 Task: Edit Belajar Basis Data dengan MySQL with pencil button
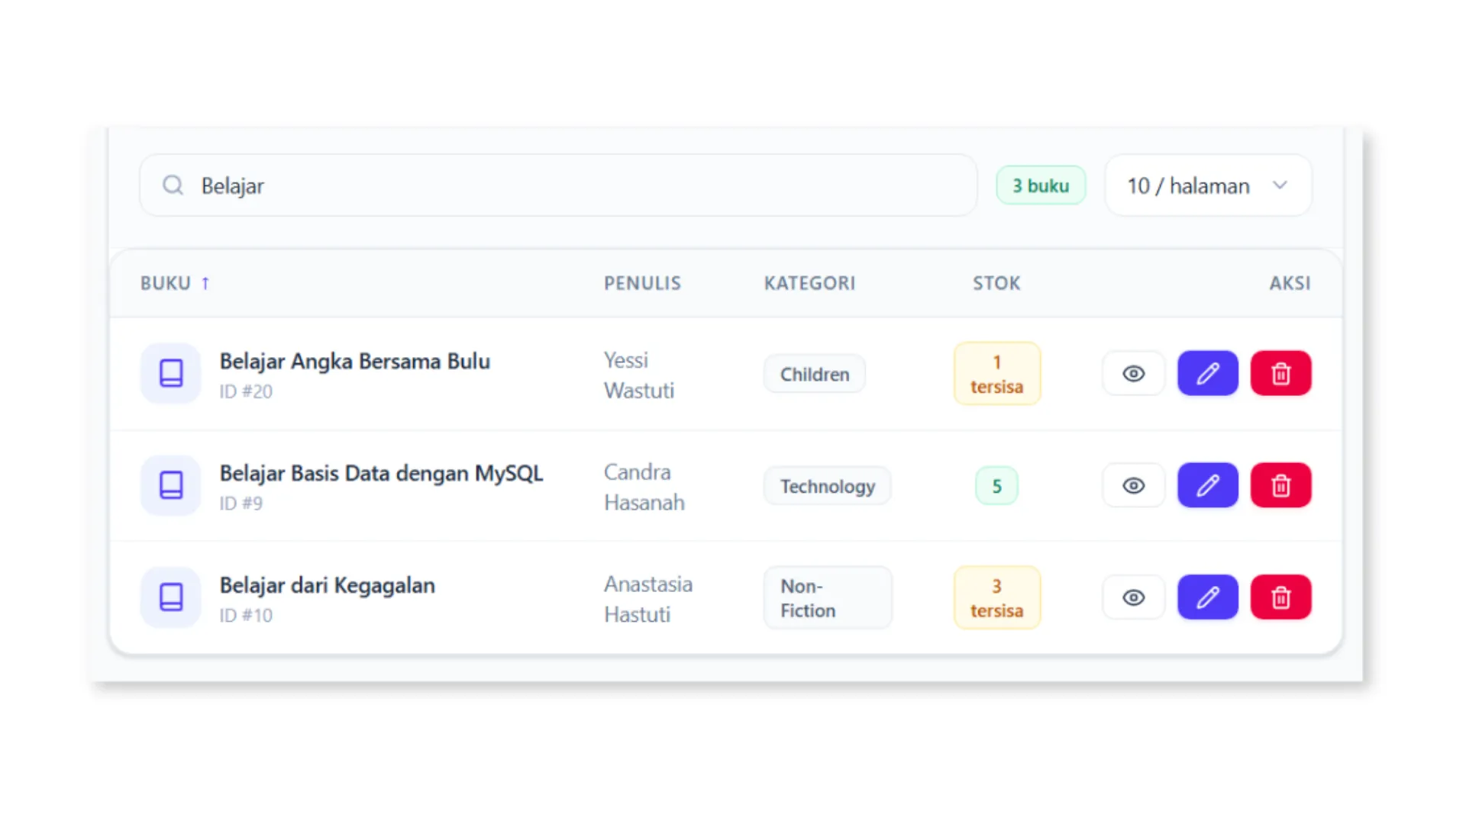pos(1208,485)
